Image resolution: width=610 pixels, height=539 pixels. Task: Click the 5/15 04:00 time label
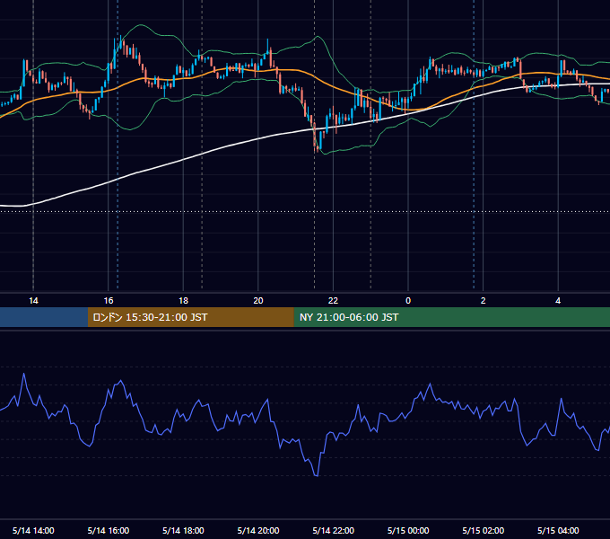point(558,530)
